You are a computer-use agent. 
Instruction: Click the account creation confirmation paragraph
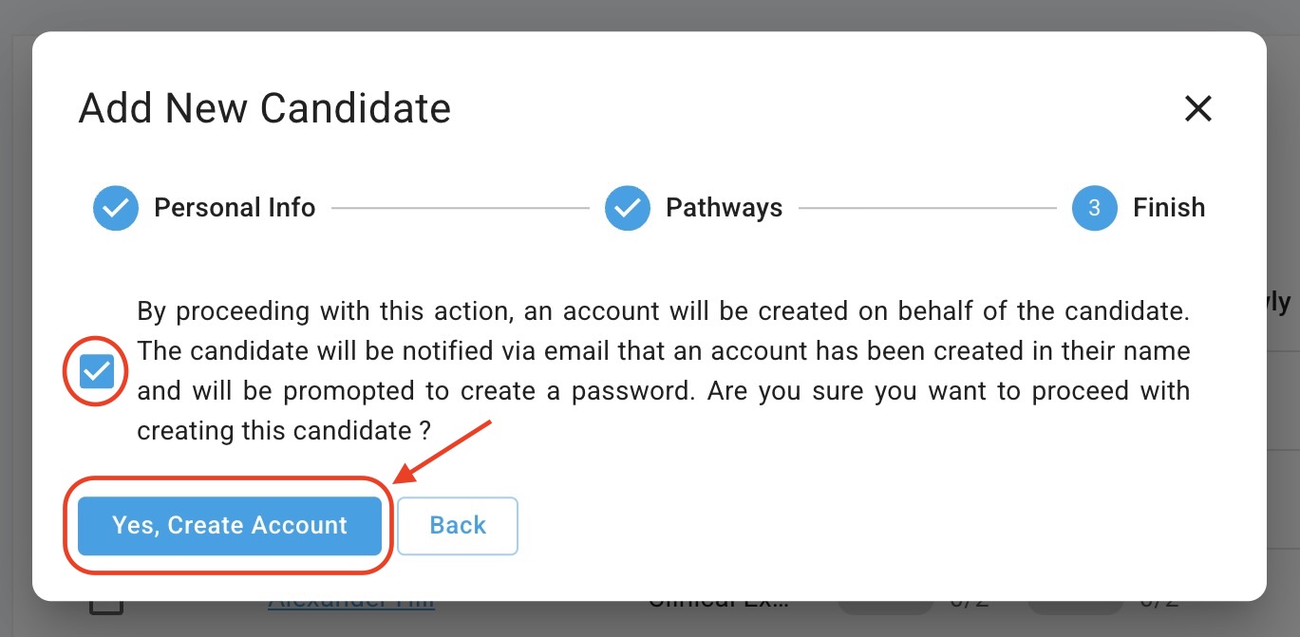[663, 371]
